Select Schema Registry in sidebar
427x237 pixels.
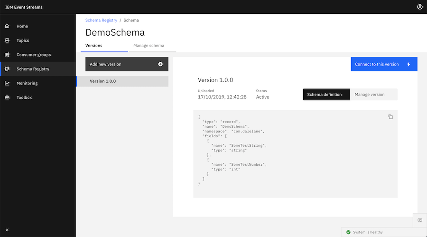point(38,69)
